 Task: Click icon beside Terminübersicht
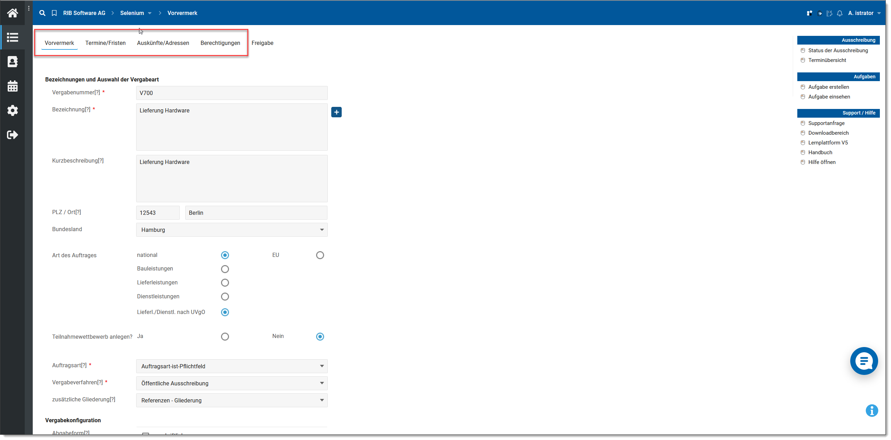[x=803, y=60]
